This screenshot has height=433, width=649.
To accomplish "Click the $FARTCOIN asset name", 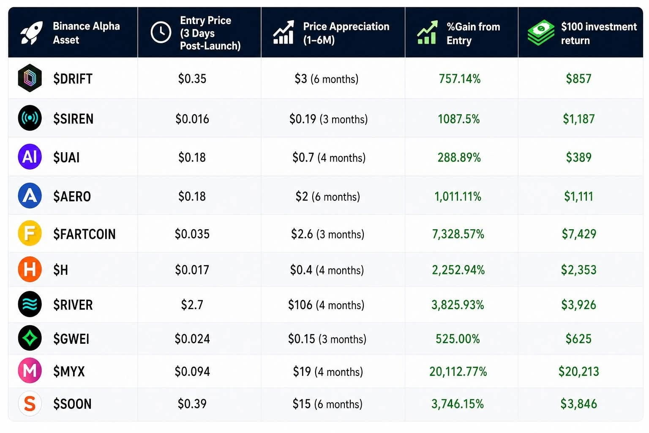I will 84,234.
